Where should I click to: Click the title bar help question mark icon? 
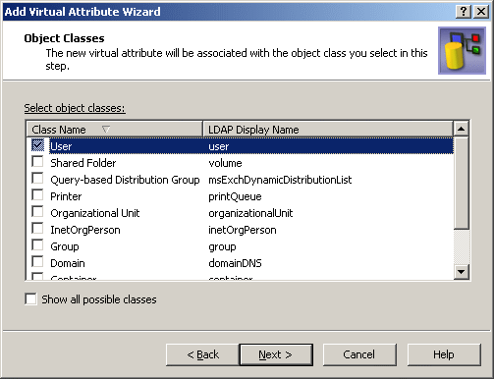[x=464, y=12]
